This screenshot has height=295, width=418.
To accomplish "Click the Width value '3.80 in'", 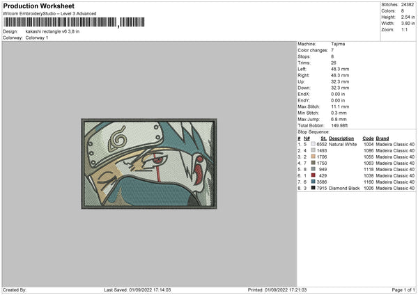I will pos(408,24).
